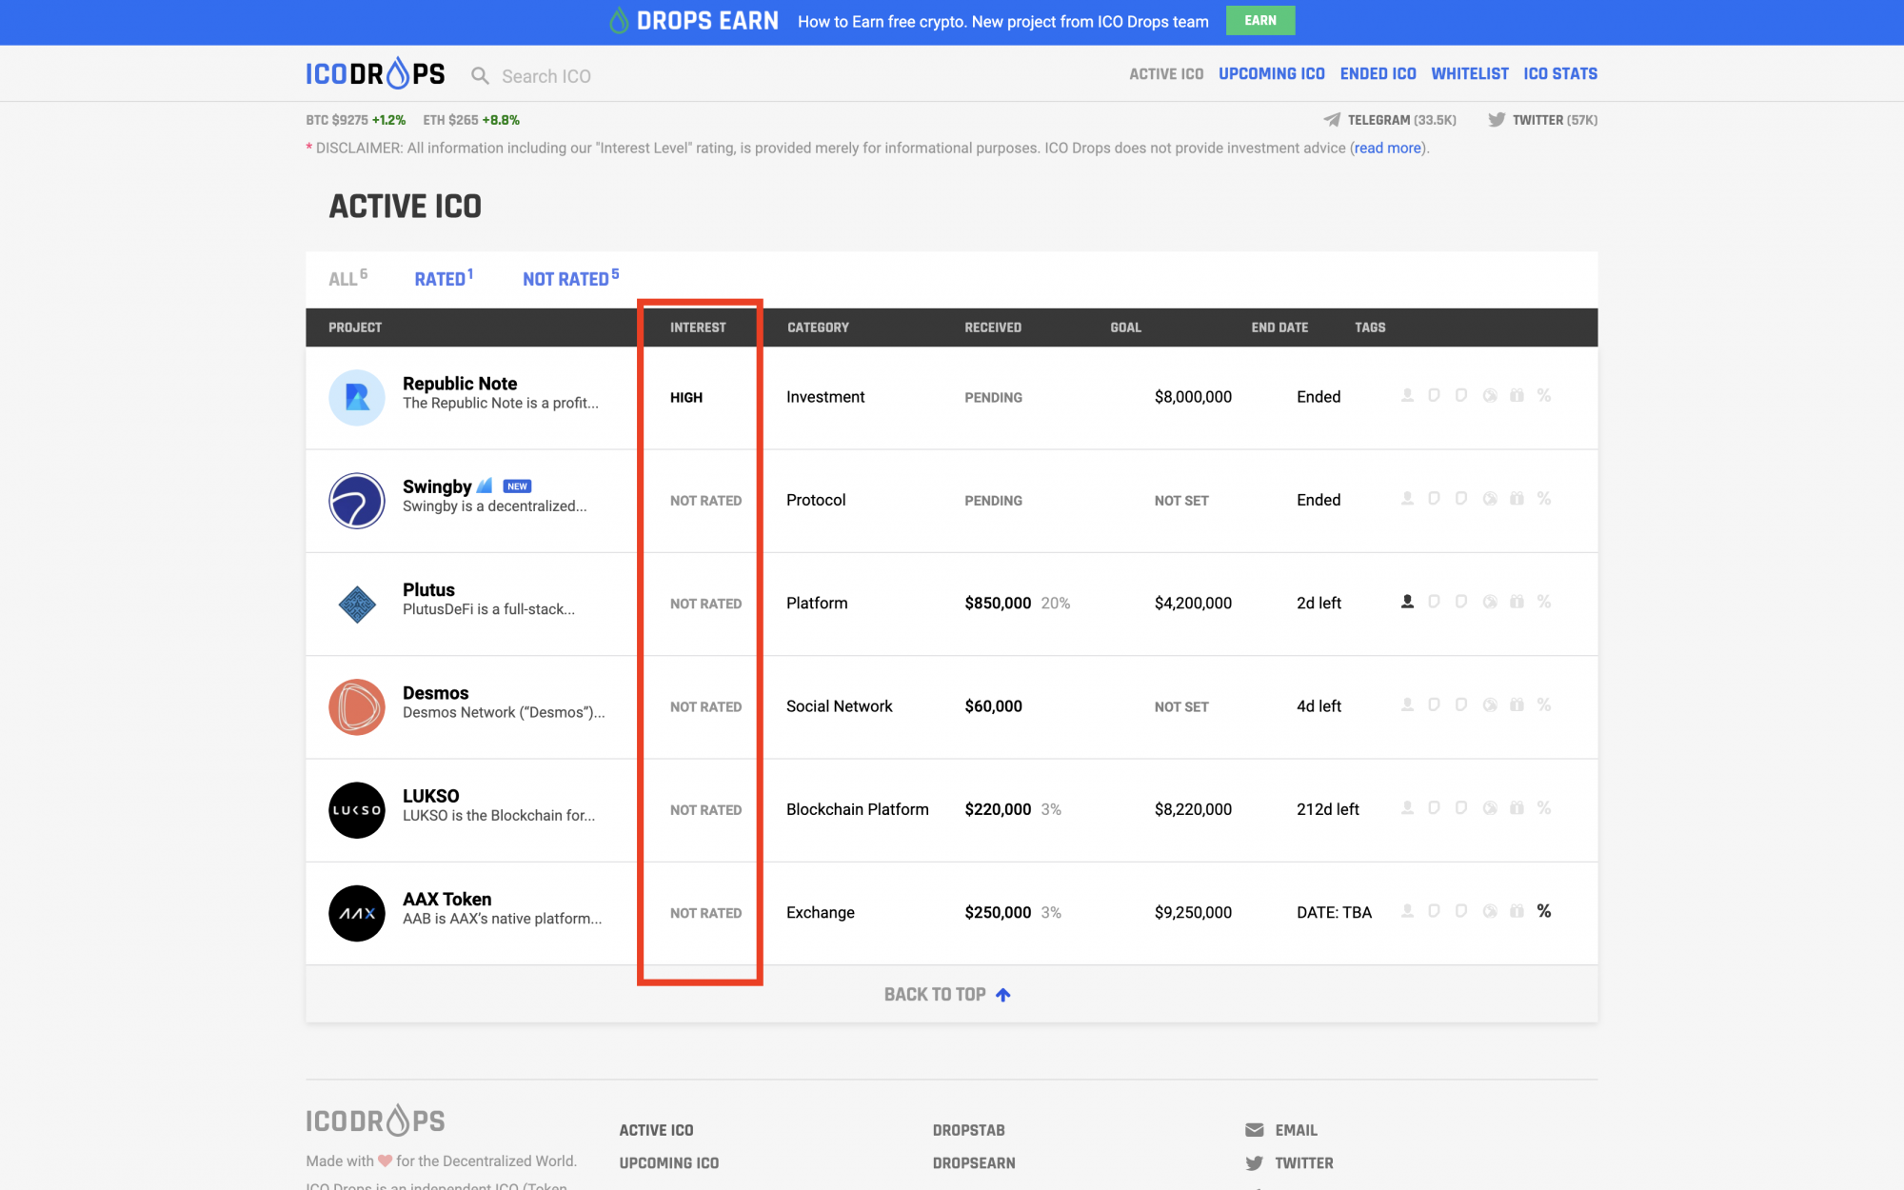
Task: Open the Plutus project name
Action: pyautogui.click(x=428, y=589)
